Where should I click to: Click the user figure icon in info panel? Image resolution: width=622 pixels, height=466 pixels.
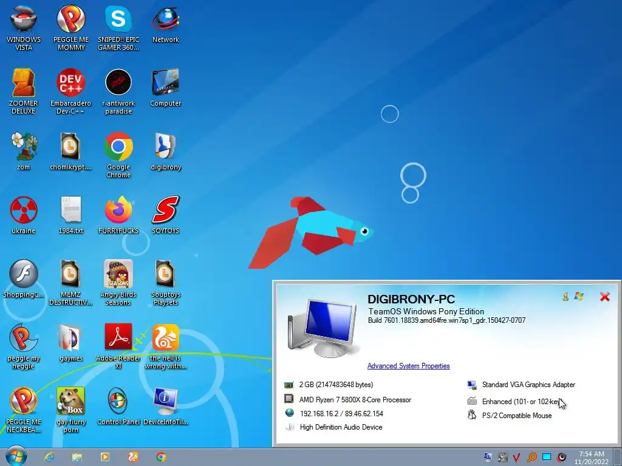[x=566, y=296]
